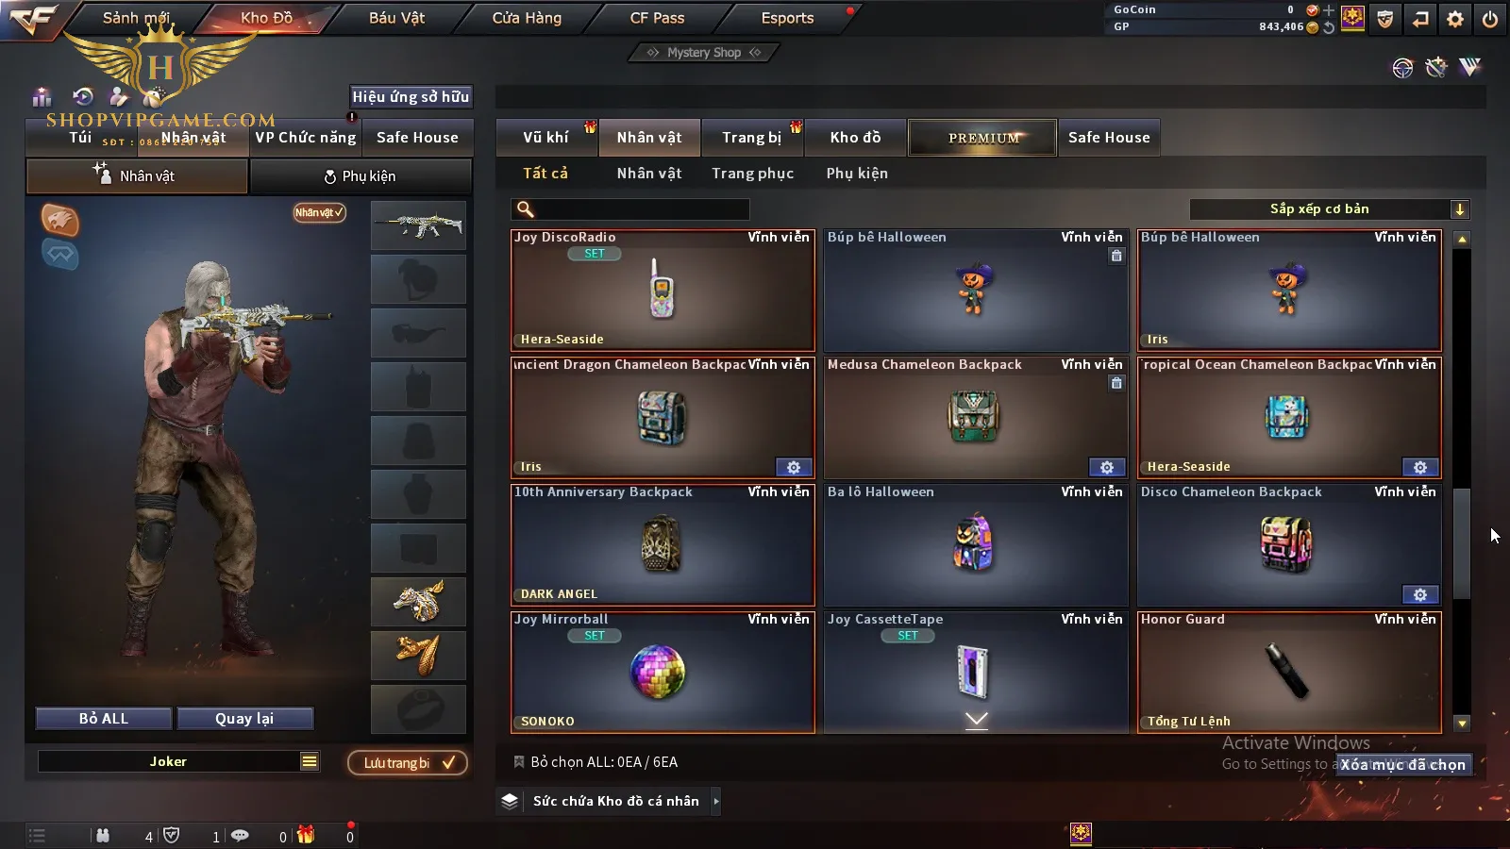Open gear settings on Disco Chameleon Backpack
This screenshot has height=849, width=1510.
point(1419,594)
